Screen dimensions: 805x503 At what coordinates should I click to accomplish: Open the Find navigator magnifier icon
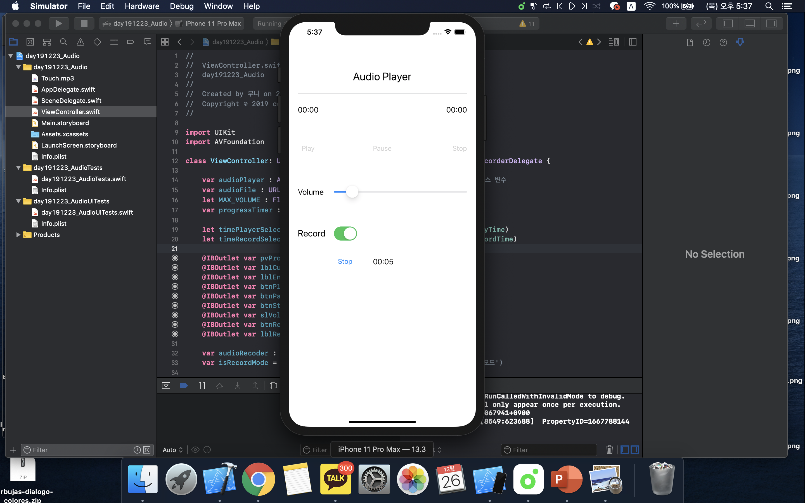[63, 42]
